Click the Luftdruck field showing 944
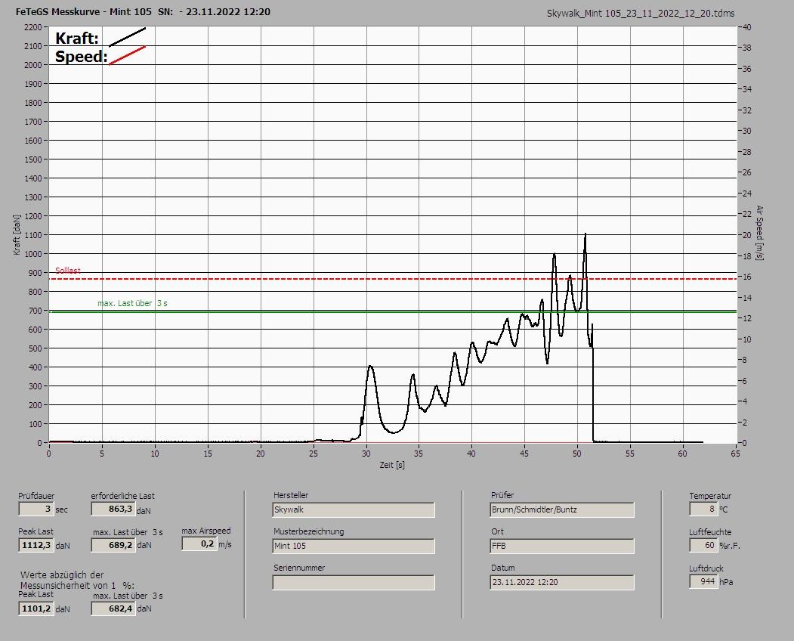 tap(703, 581)
